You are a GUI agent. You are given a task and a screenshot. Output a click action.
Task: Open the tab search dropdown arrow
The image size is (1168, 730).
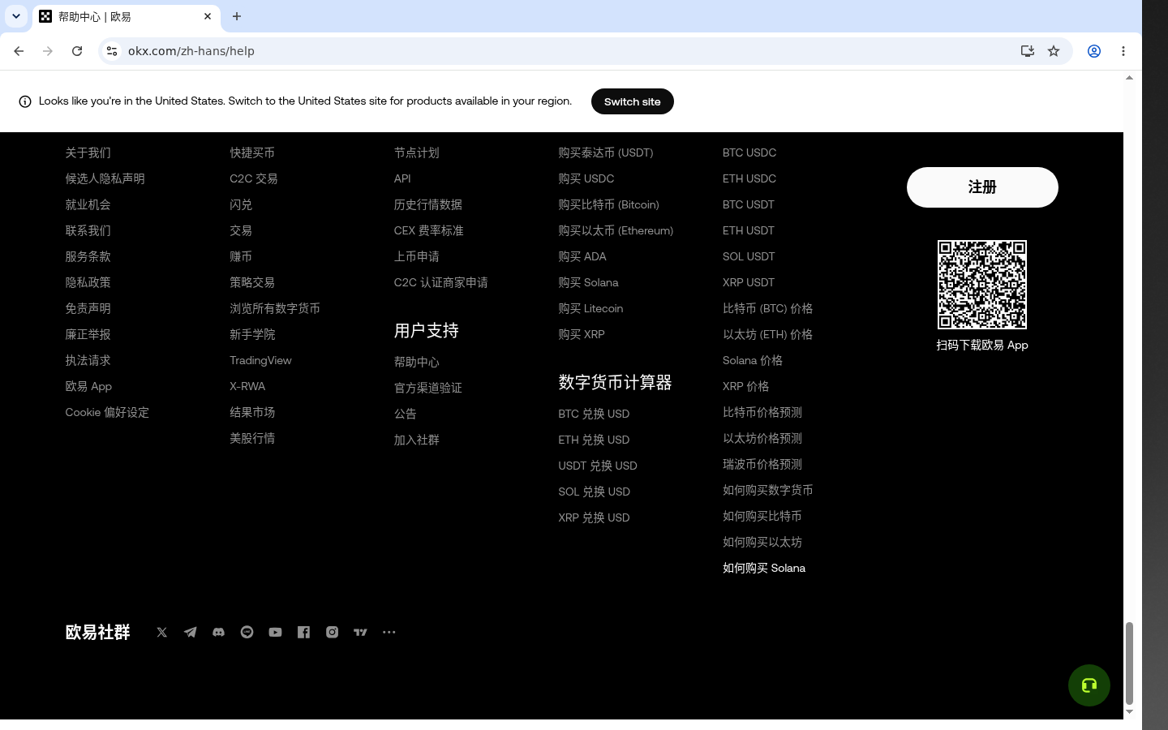click(x=16, y=16)
